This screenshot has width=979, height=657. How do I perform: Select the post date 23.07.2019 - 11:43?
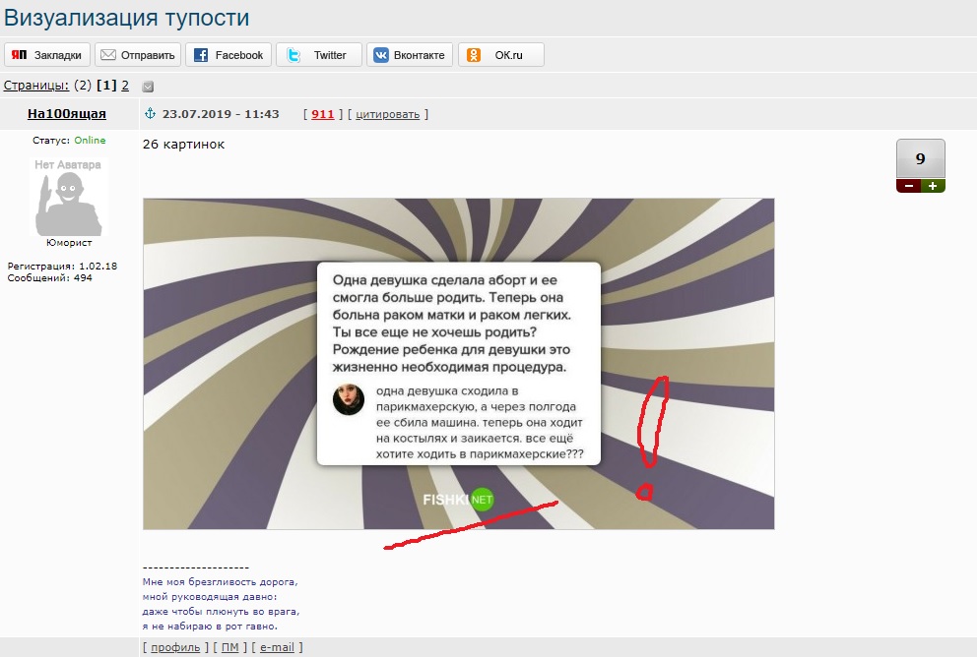point(221,114)
